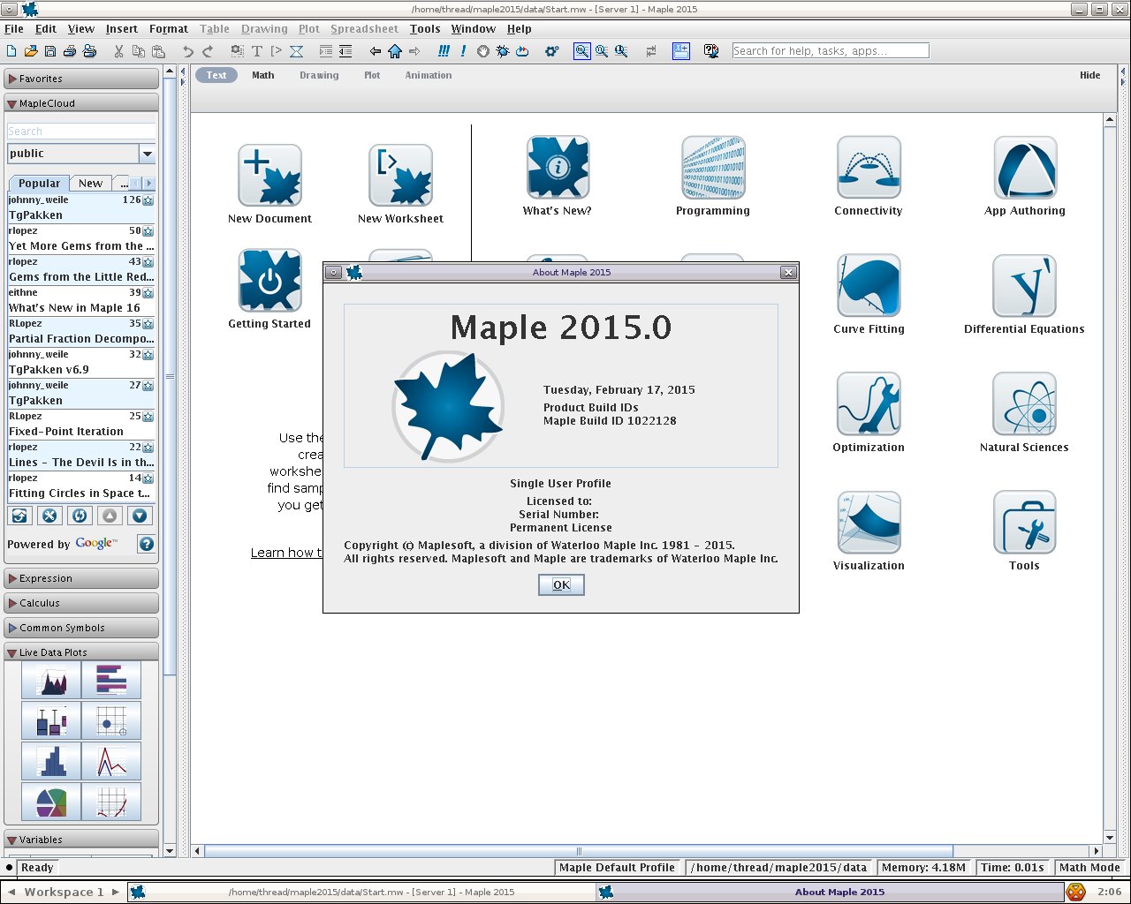Screen dimensions: 1131x904
Task: Open the What's New? icon
Action: click(558, 168)
